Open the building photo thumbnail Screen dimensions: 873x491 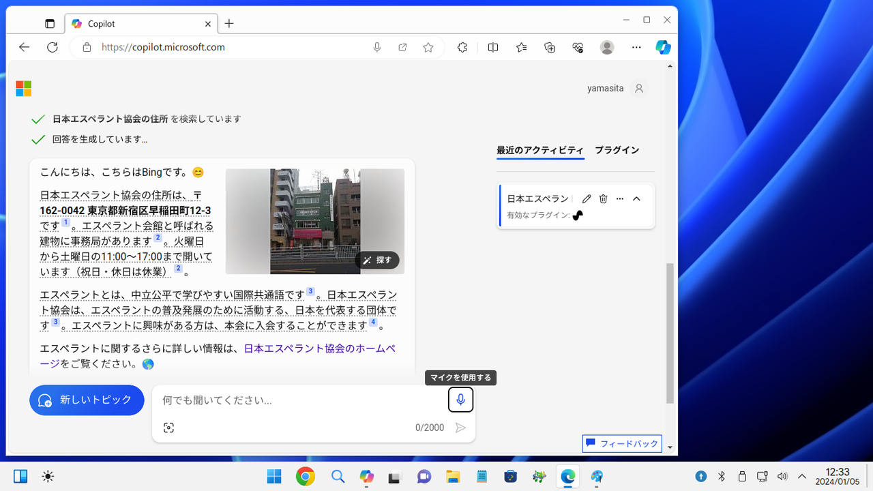point(315,222)
